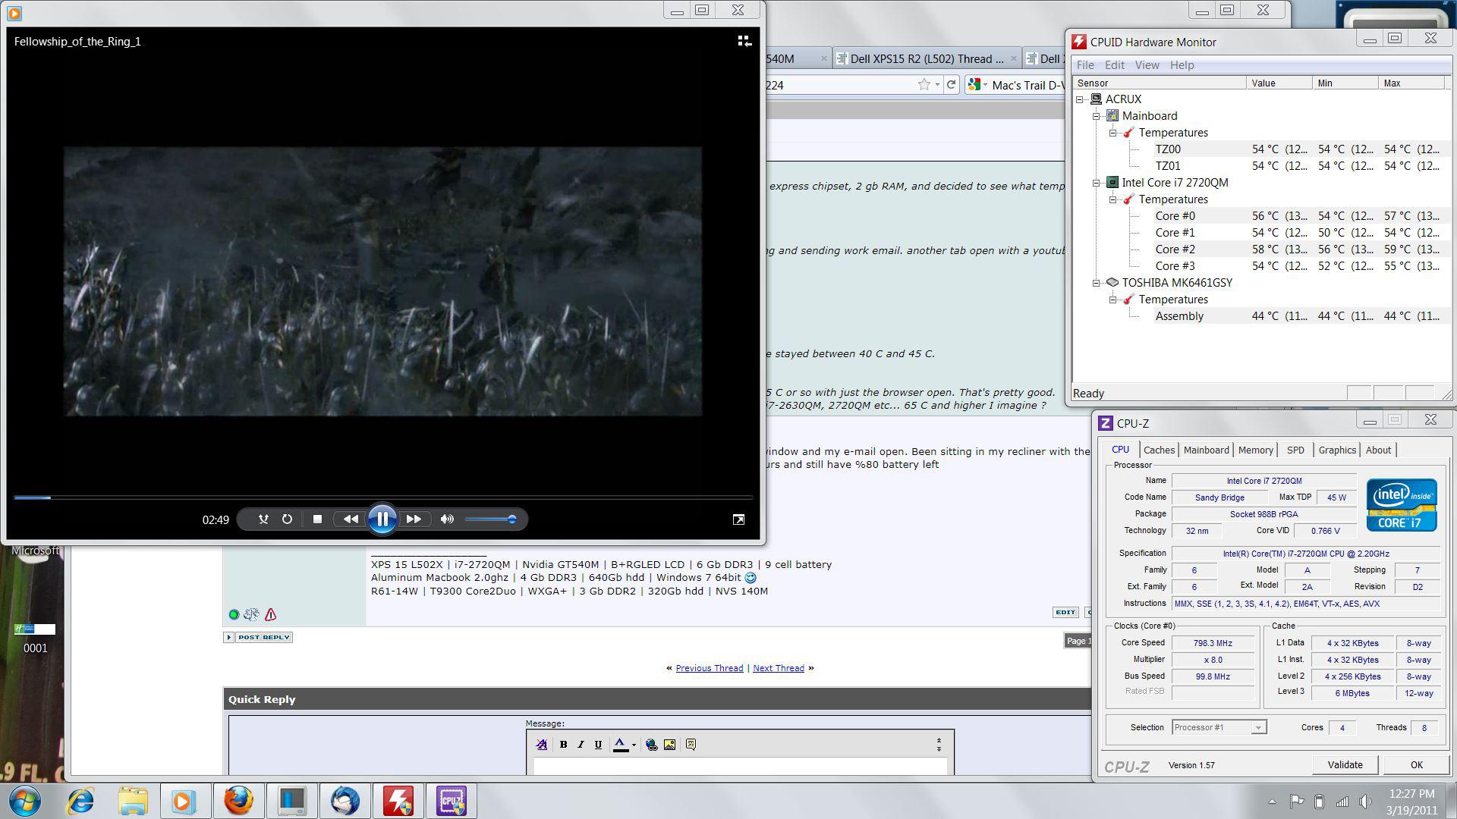The image size is (1457, 819).
Task: Collapse the Mainboard tree node
Action: (1097, 116)
